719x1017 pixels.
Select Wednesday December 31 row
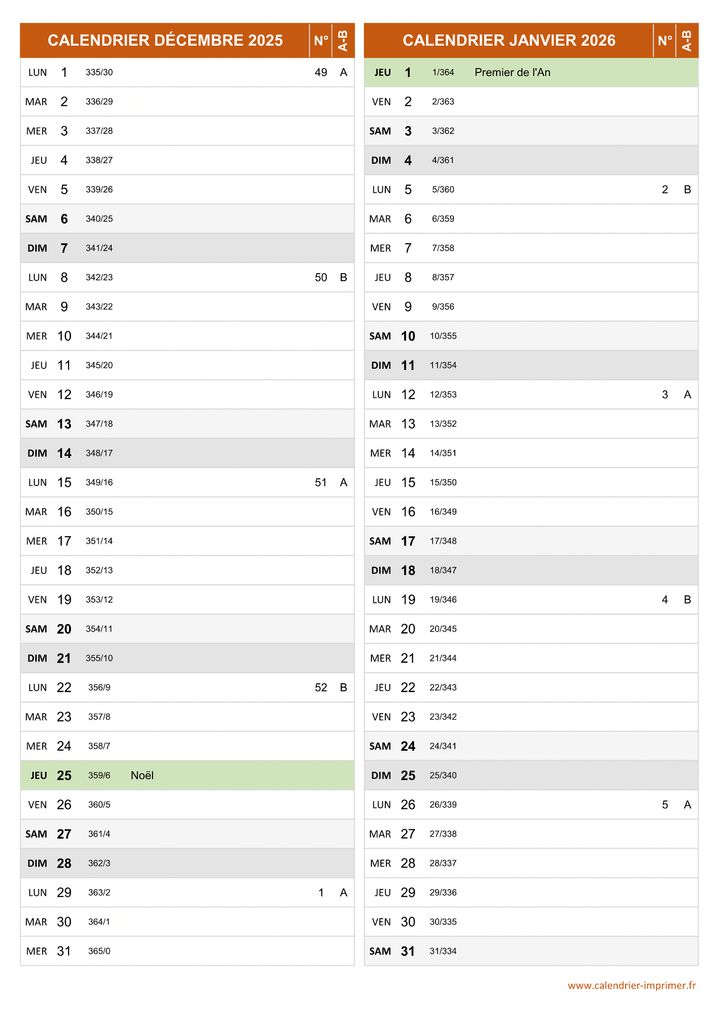click(187, 951)
